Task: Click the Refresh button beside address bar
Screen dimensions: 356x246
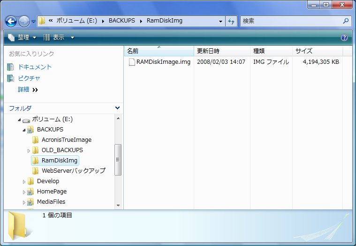Action: [x=231, y=21]
